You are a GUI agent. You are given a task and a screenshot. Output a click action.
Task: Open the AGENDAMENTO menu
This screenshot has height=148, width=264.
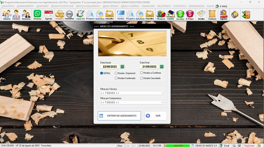25,6
